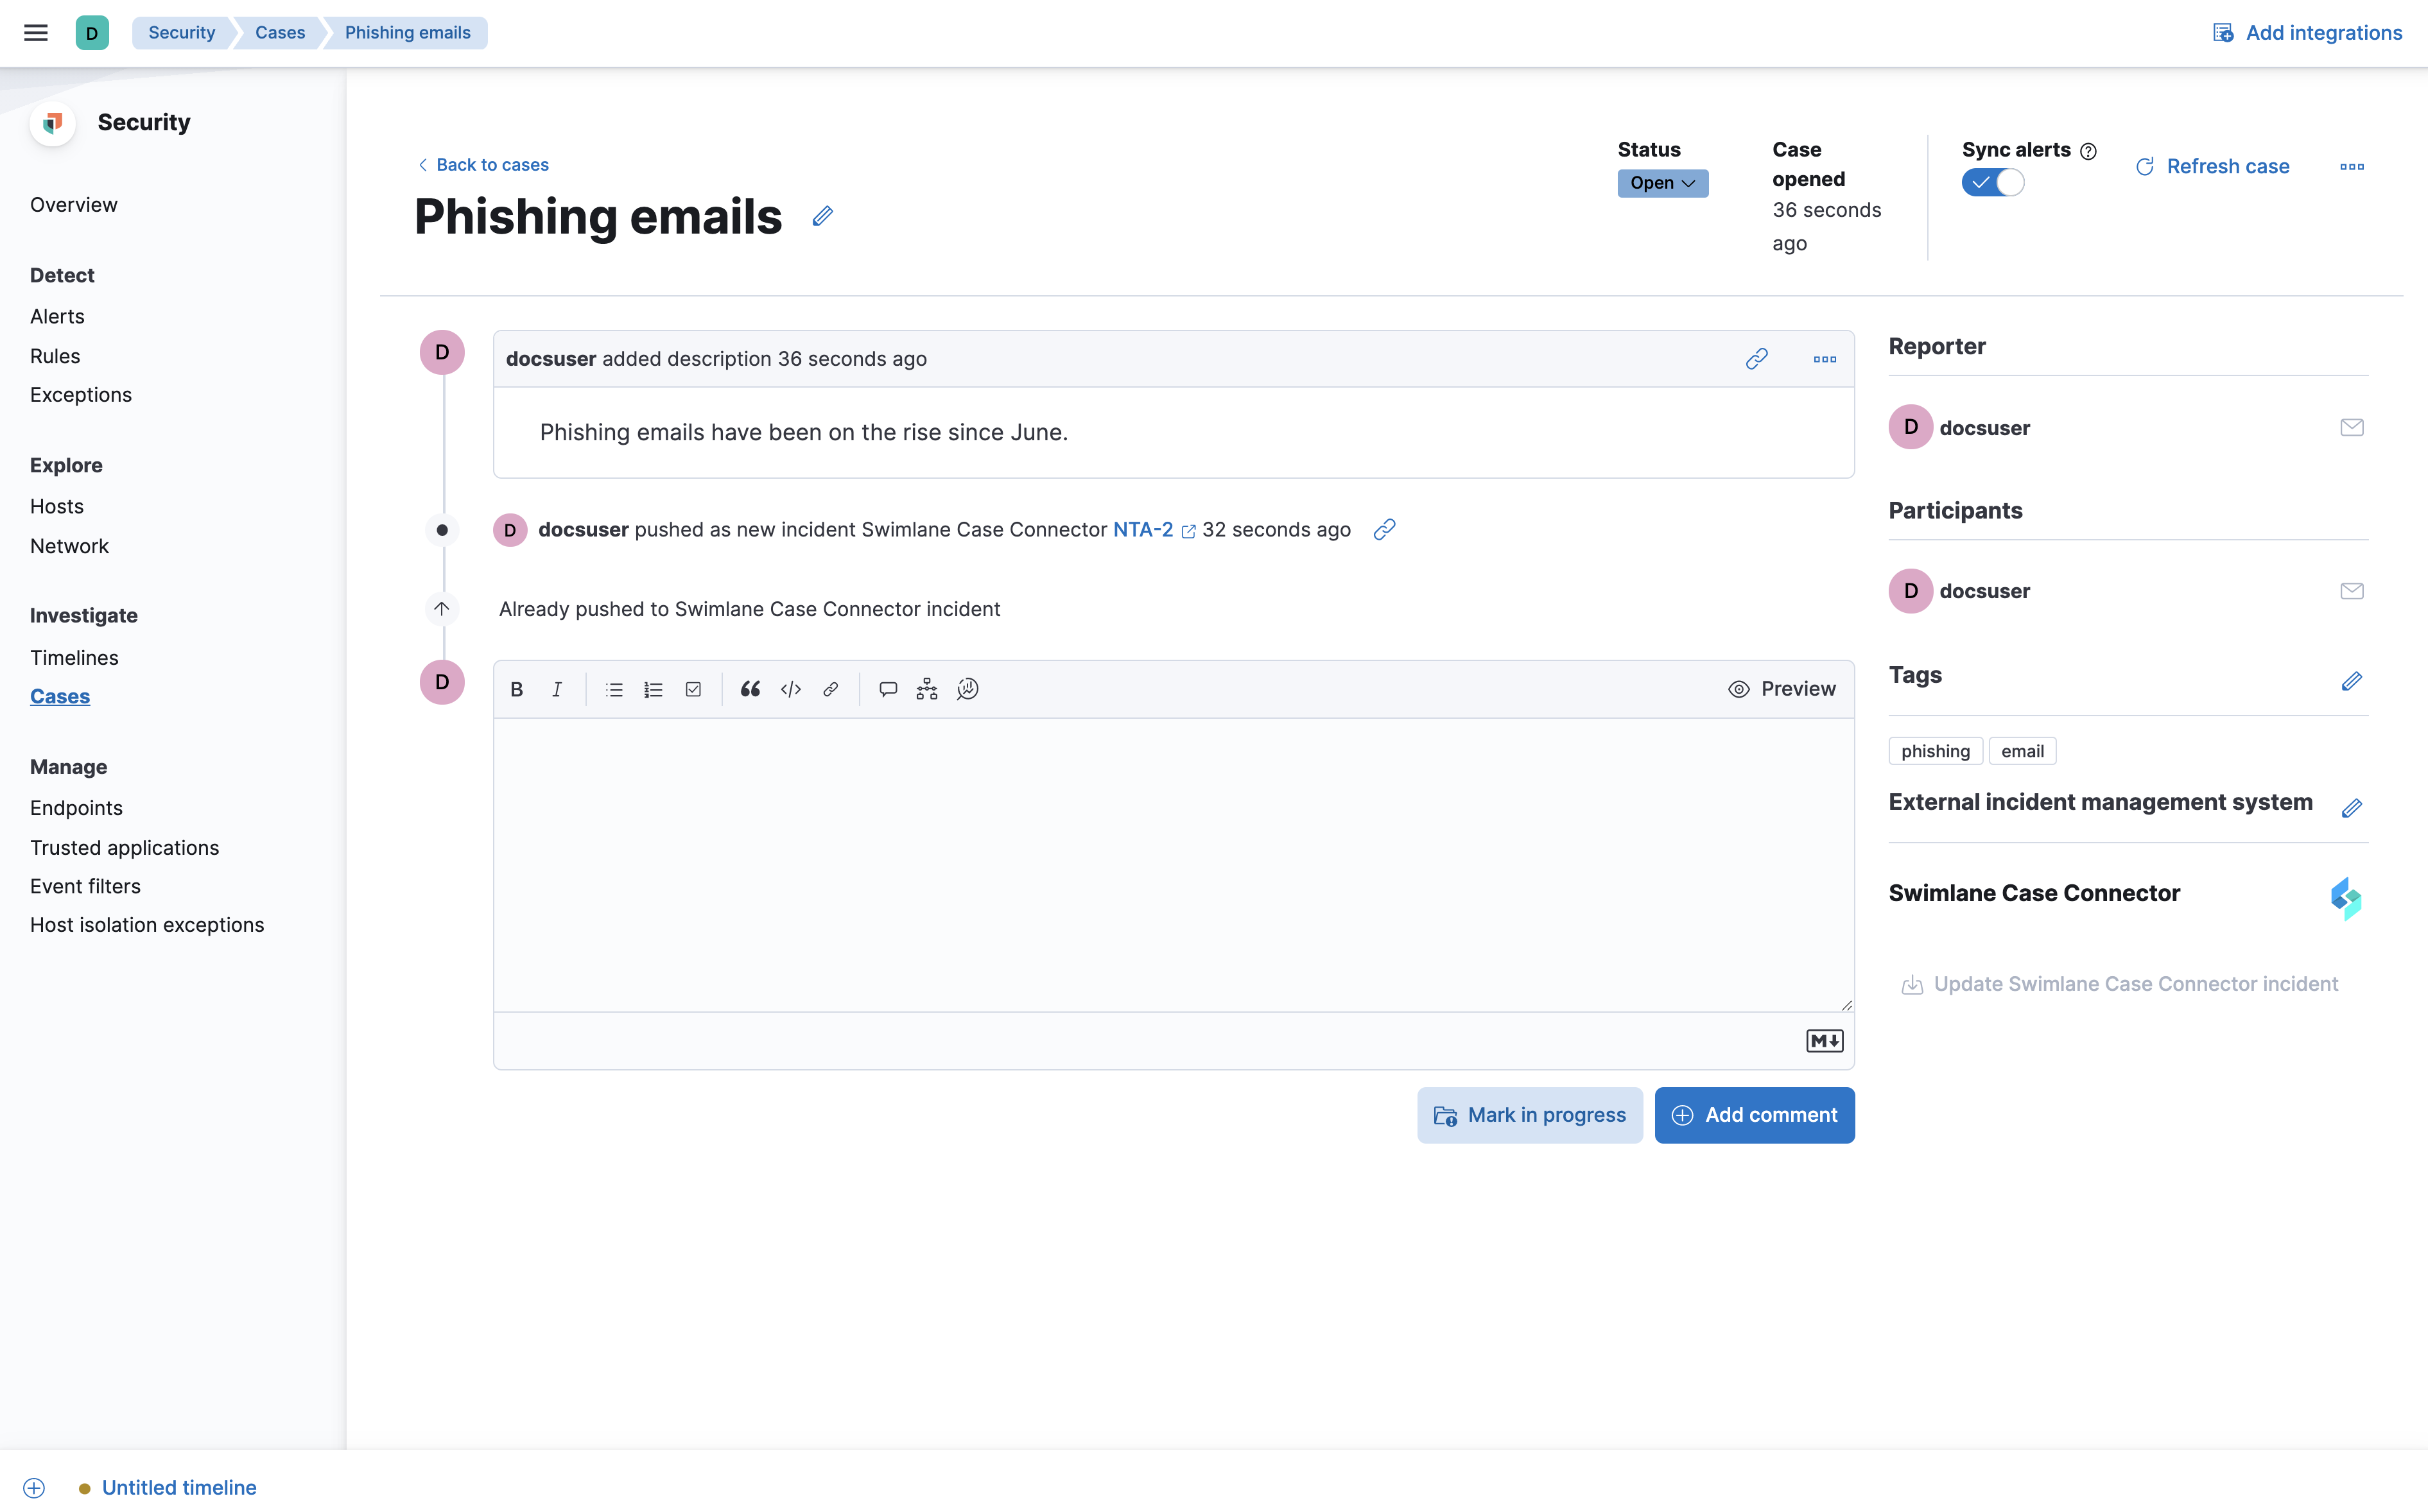Open description comment ellipsis menu

coord(1825,359)
